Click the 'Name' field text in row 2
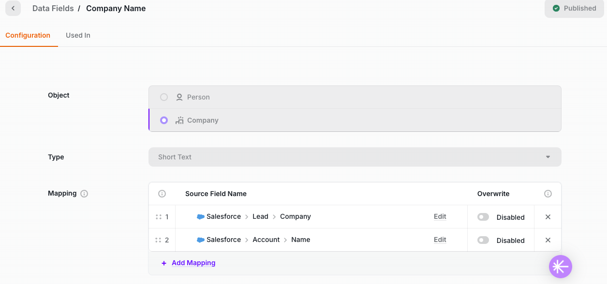 (301, 240)
